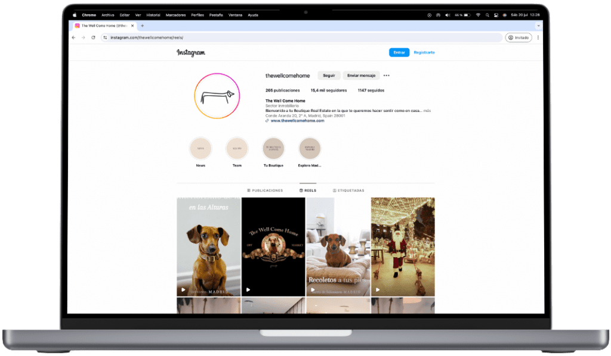The width and height of the screenshot is (611, 356).
Task: Switch to the Publicaciones tab
Action: click(x=265, y=191)
